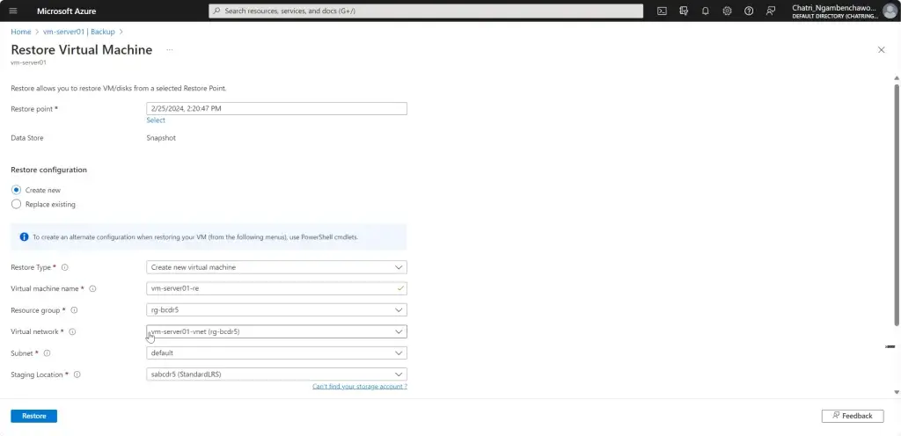Screen dimensions: 901x436
Task: Click the Feedback button
Action: 853,416
